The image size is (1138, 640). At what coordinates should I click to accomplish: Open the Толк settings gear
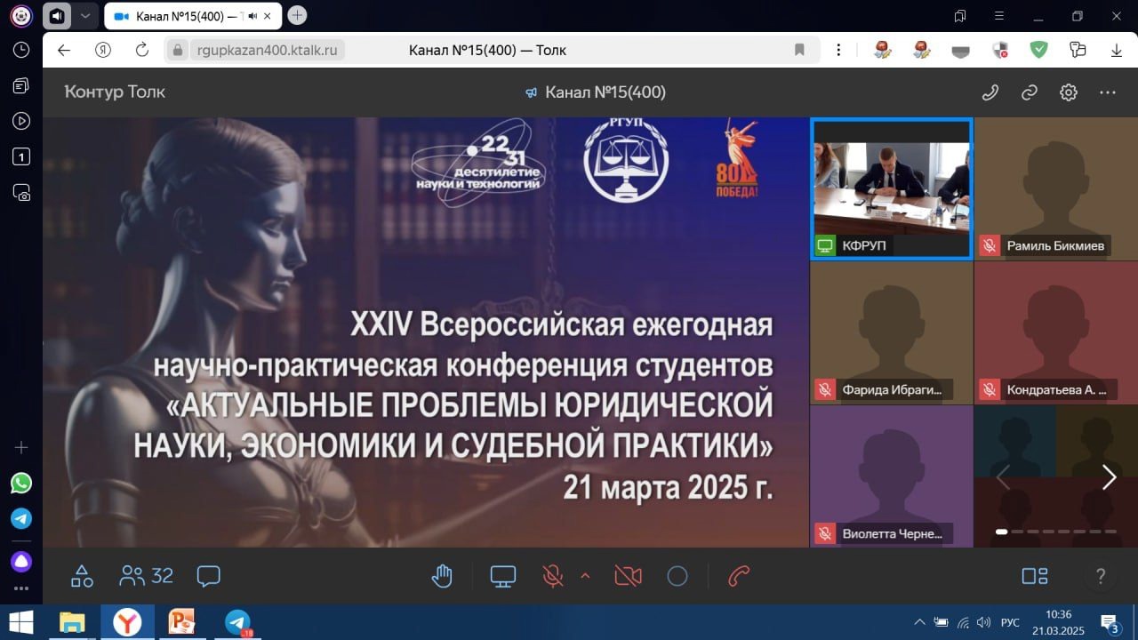click(1068, 92)
